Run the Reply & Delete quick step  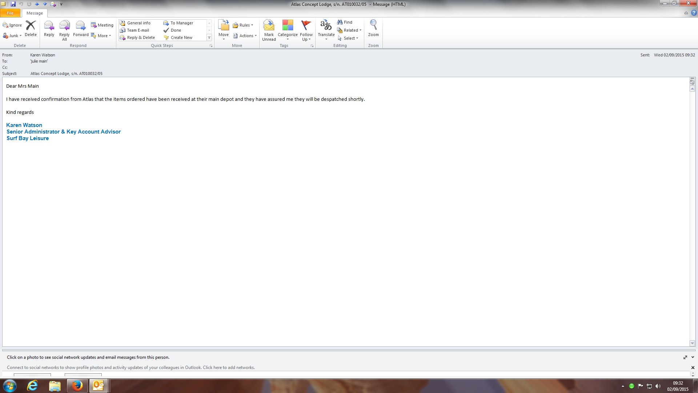pyautogui.click(x=141, y=37)
